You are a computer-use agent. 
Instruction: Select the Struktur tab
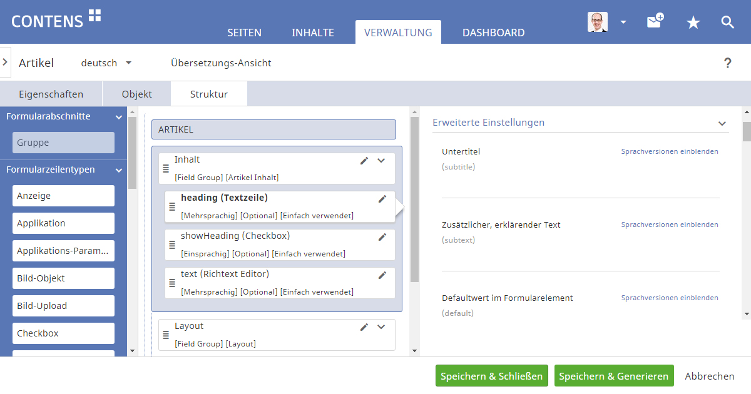click(x=209, y=94)
